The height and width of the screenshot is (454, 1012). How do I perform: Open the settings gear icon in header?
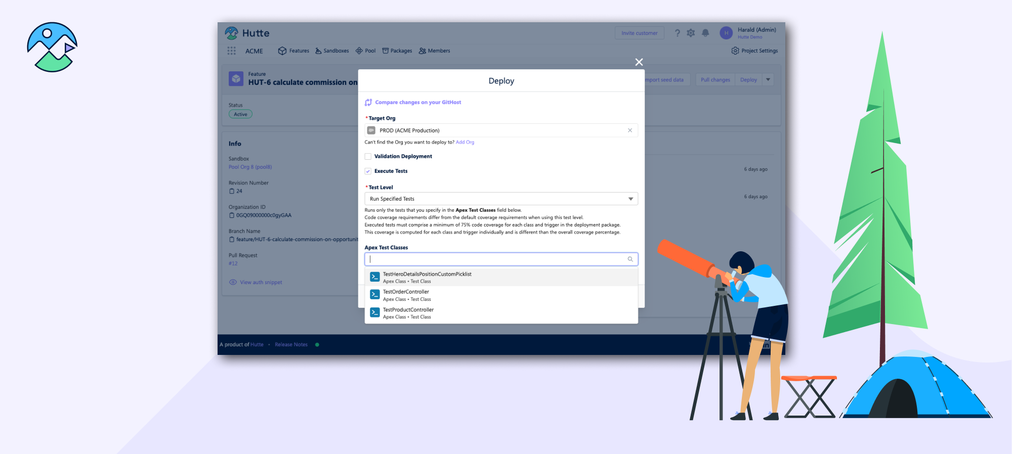[x=691, y=33]
